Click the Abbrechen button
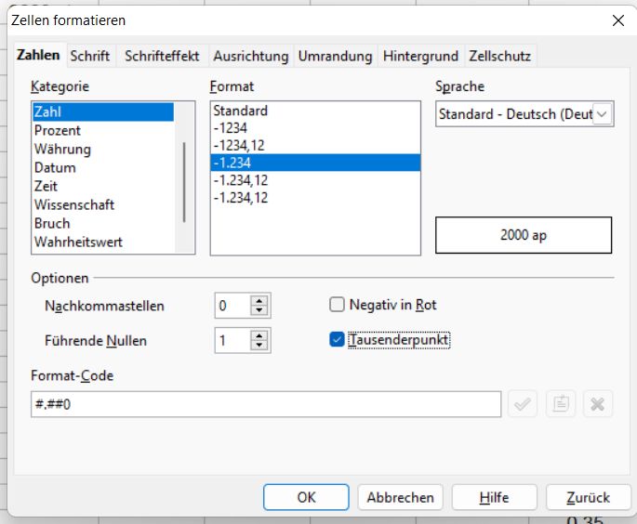This screenshot has width=637, height=524. point(400,497)
